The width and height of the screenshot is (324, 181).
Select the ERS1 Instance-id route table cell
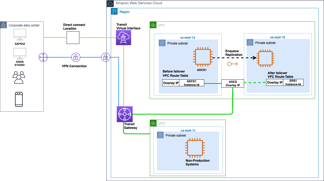[293, 82]
